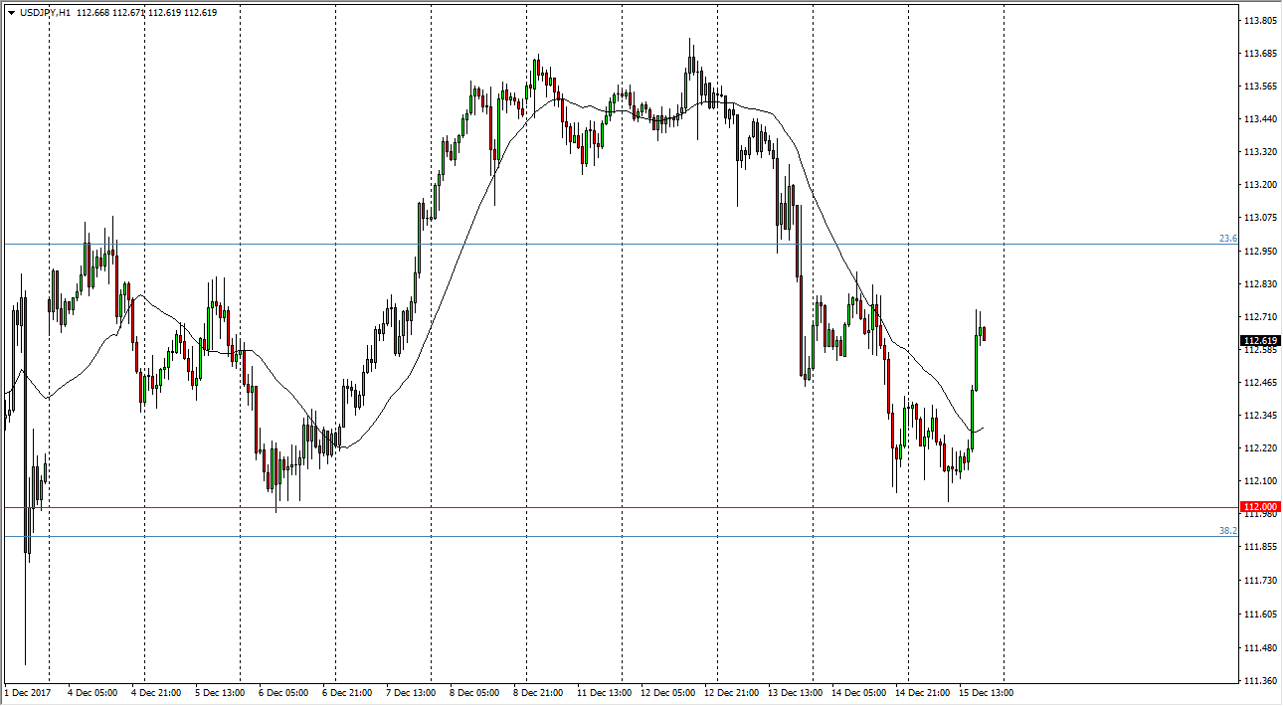The width and height of the screenshot is (1283, 706).
Task: Click the 23.6 Fibonacci level label
Action: point(1228,239)
